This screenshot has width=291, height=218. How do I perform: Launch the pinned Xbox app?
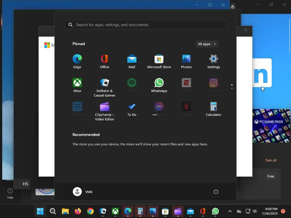pos(77,85)
